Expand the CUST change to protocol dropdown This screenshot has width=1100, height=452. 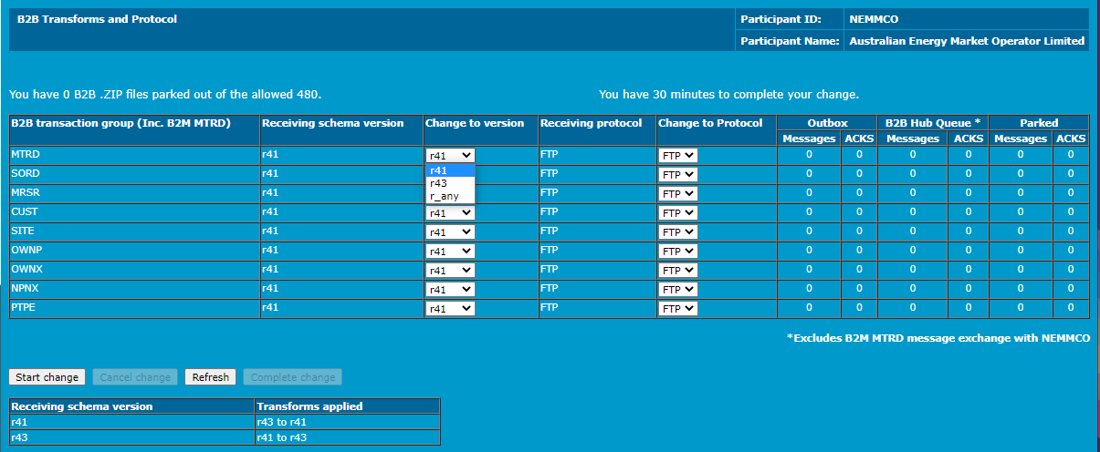click(678, 213)
